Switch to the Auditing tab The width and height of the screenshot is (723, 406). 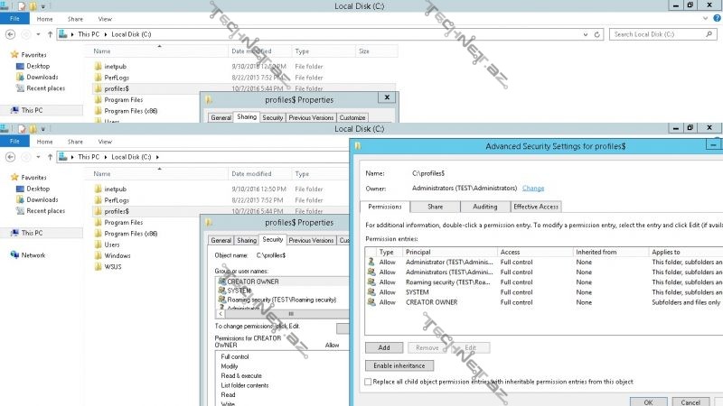(484, 207)
